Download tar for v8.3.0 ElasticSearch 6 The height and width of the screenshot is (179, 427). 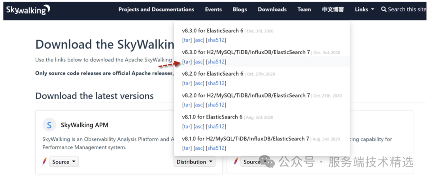[x=187, y=40]
